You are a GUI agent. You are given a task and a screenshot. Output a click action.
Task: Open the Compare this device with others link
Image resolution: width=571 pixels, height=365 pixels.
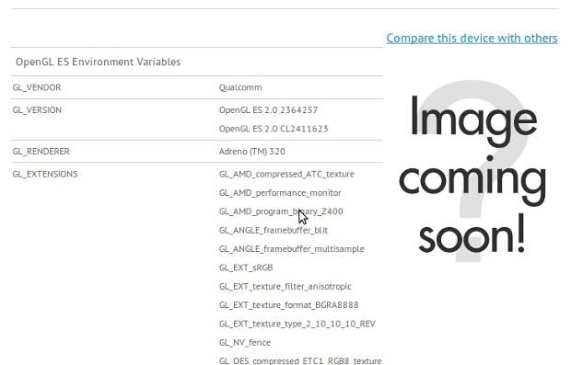(x=472, y=39)
